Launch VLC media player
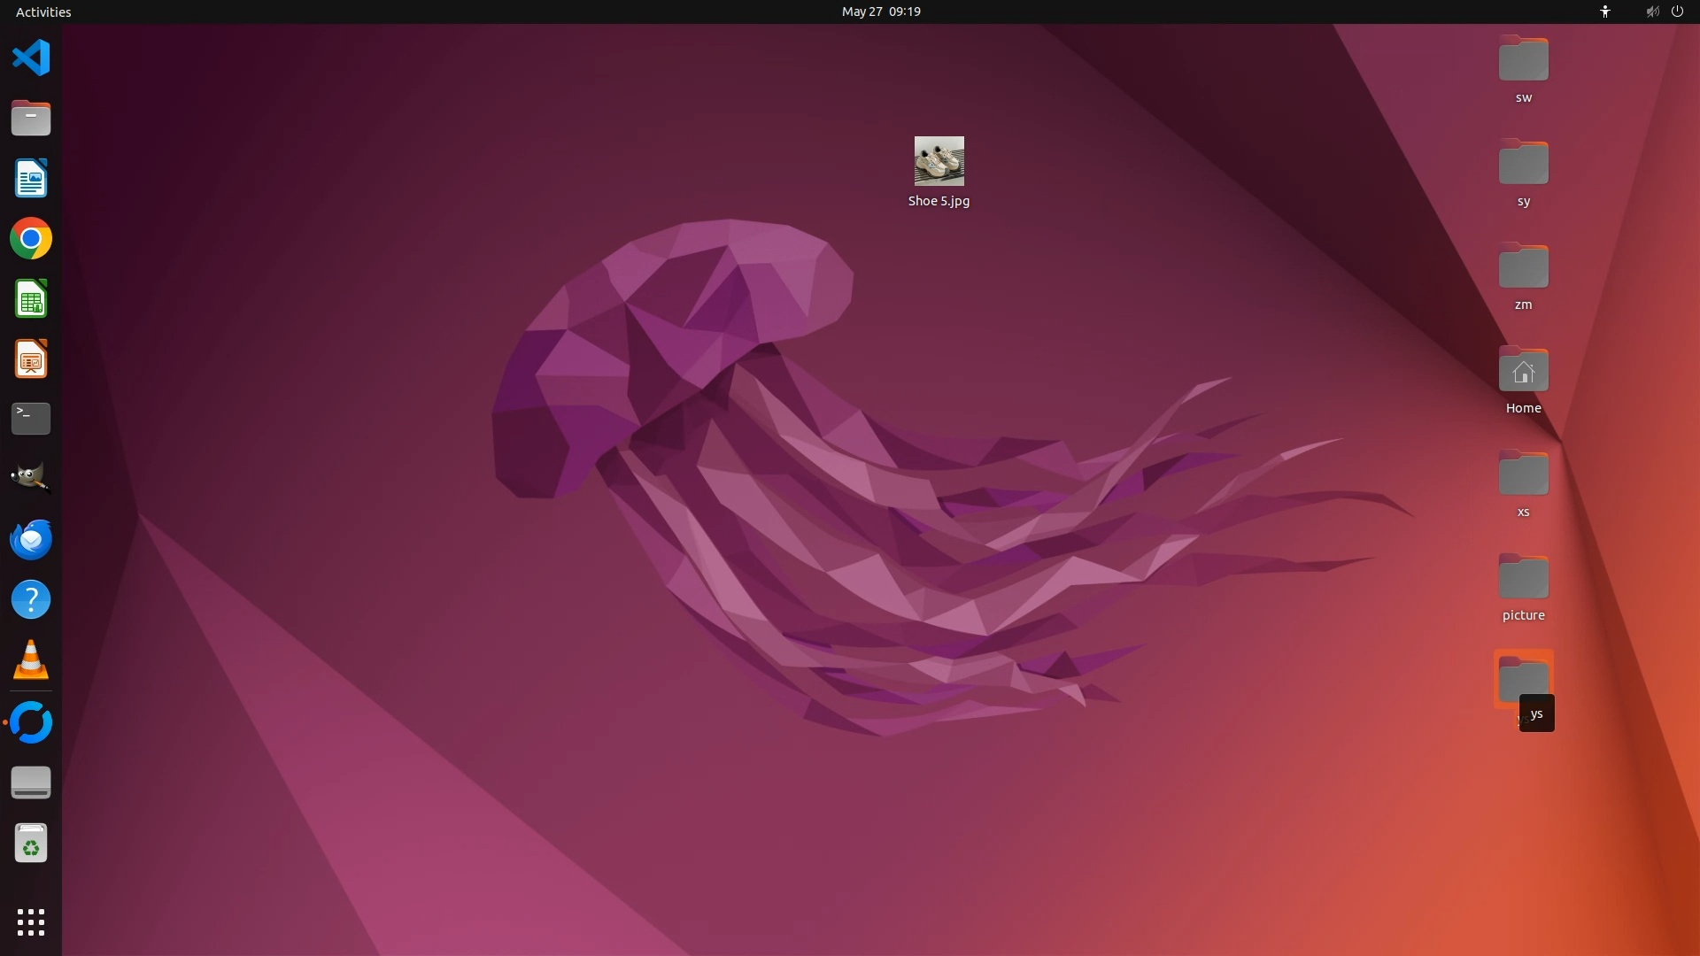Image resolution: width=1700 pixels, height=956 pixels. coord(31,659)
